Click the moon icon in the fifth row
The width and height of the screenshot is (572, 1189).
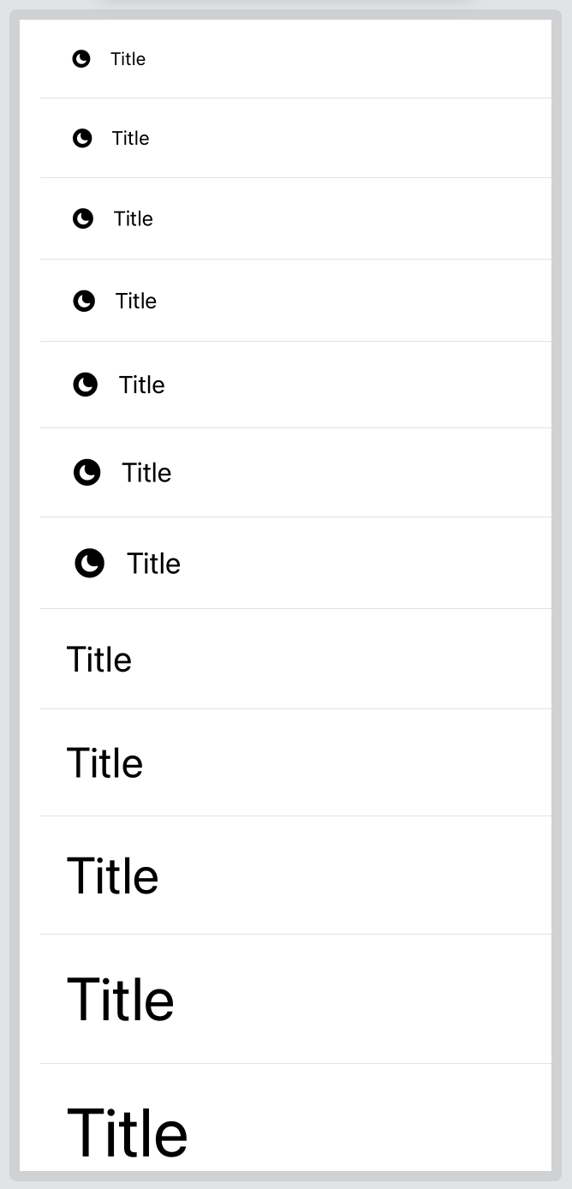pyautogui.click(x=86, y=385)
